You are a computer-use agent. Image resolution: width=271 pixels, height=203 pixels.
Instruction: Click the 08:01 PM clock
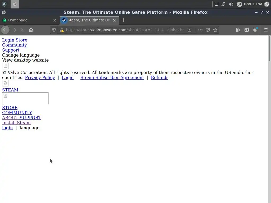pos(253,4)
